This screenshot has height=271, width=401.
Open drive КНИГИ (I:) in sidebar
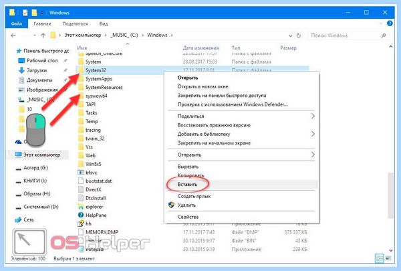[x=35, y=181]
